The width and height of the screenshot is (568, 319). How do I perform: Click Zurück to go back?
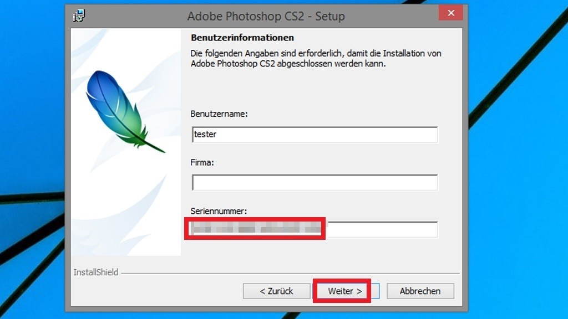pyautogui.click(x=276, y=291)
